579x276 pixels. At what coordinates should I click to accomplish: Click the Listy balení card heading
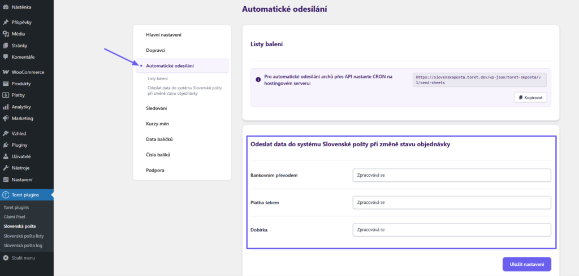coord(267,44)
